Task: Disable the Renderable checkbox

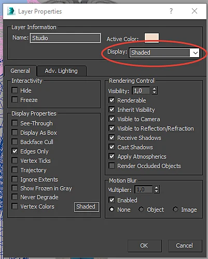Action: click(x=112, y=100)
